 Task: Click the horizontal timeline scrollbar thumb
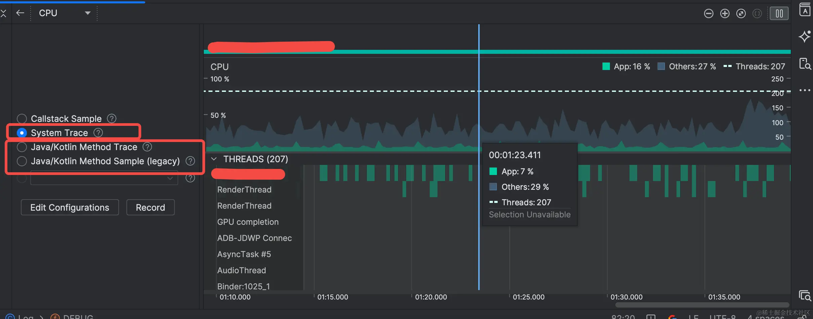pos(702,305)
